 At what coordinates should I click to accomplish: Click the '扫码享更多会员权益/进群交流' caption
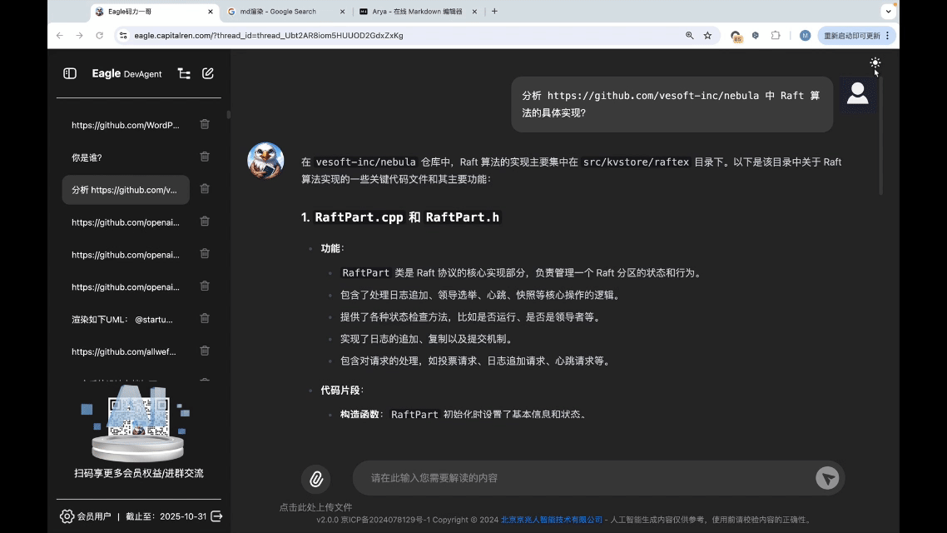(139, 473)
